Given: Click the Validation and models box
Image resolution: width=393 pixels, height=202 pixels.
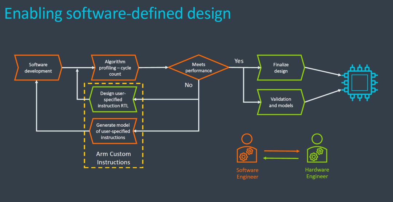Looking at the screenshot, I should [x=281, y=102].
